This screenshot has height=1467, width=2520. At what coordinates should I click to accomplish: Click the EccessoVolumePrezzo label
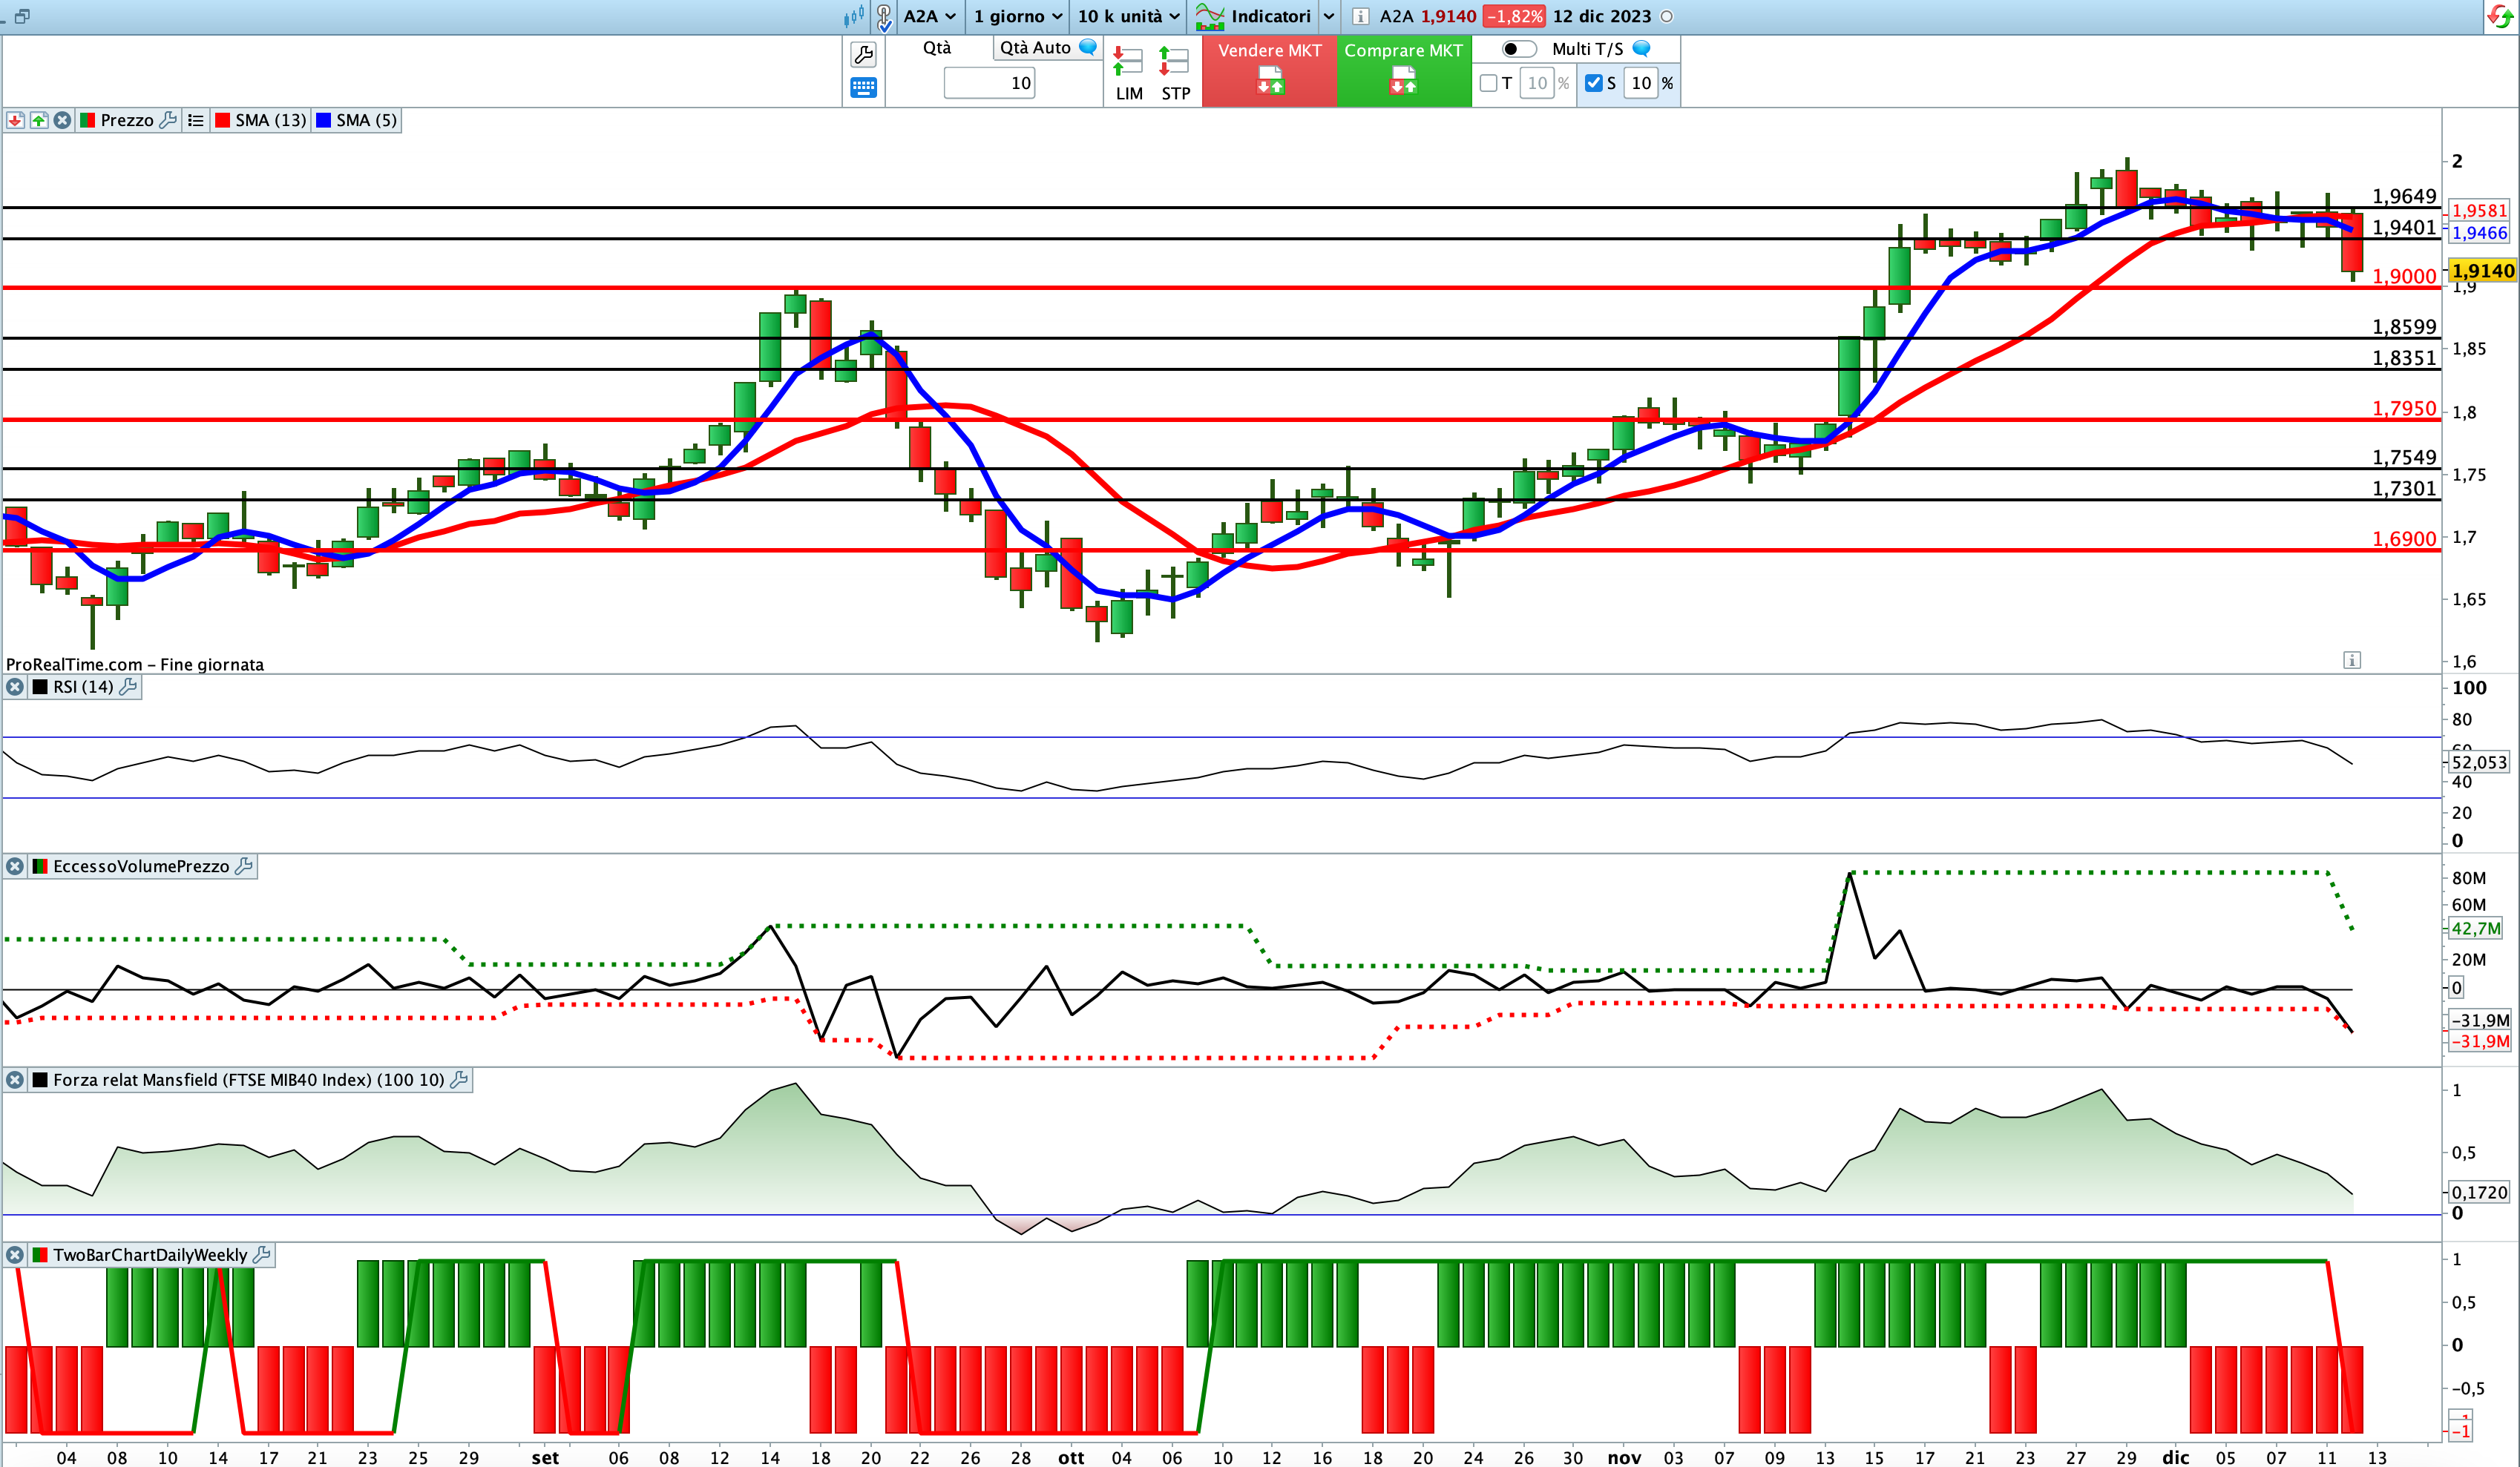(x=141, y=866)
